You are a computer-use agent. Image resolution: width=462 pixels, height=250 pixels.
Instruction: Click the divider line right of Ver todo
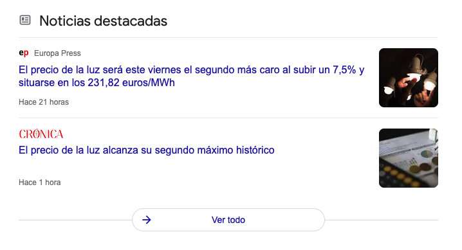click(x=382, y=220)
